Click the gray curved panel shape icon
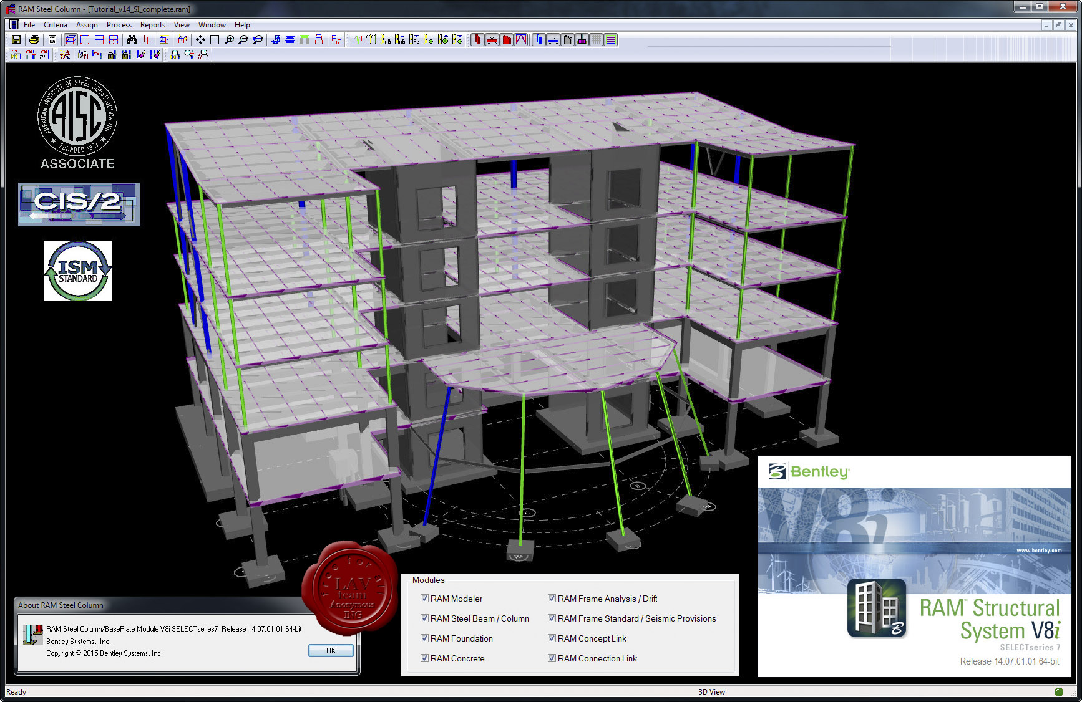The height and width of the screenshot is (702, 1082). 568,39
